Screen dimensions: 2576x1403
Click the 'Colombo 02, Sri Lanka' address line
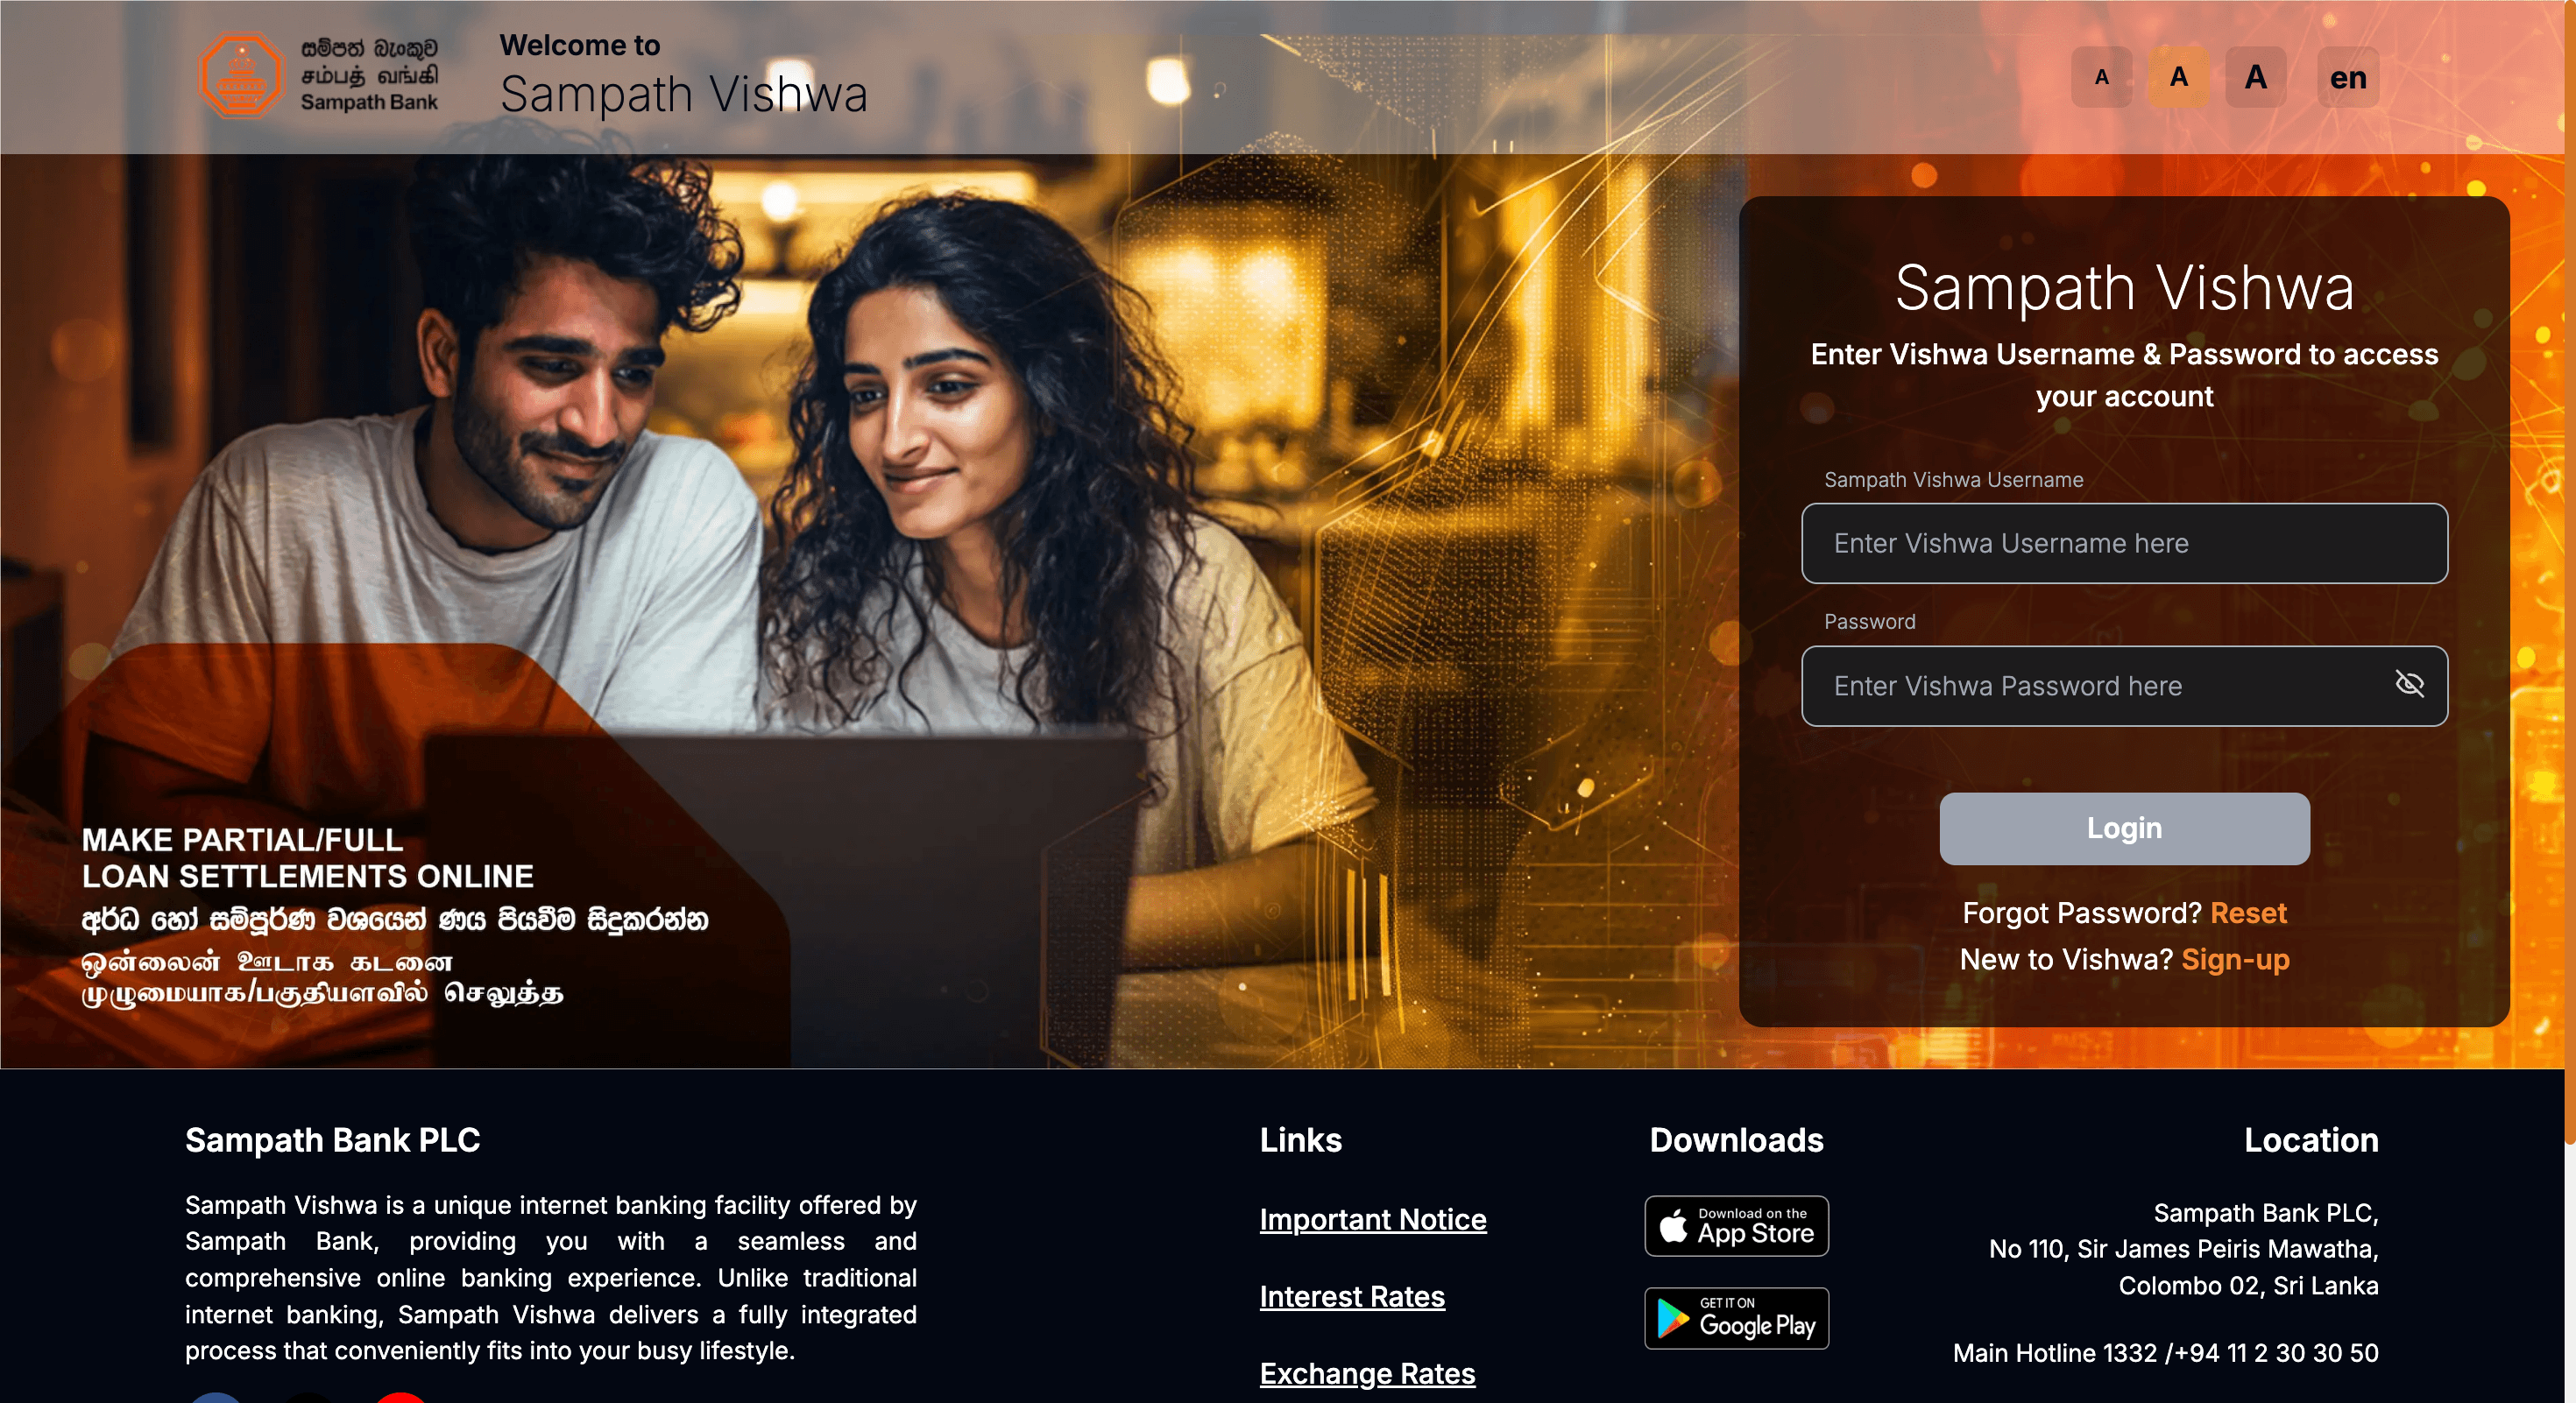pos(2248,1286)
